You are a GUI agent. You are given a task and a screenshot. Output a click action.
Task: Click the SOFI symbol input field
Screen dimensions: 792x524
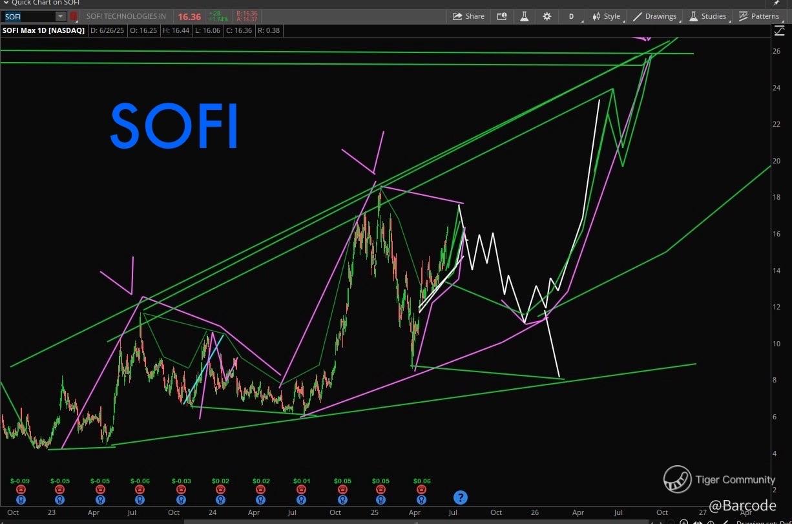(x=28, y=16)
